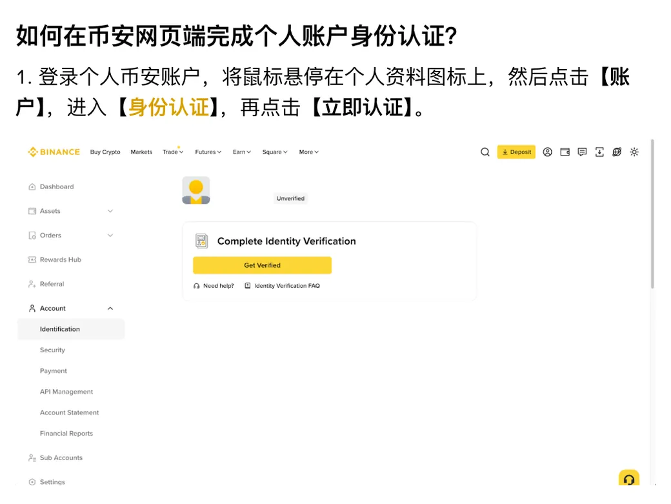Select Identification under Account
671x504 pixels.
pos(71,329)
